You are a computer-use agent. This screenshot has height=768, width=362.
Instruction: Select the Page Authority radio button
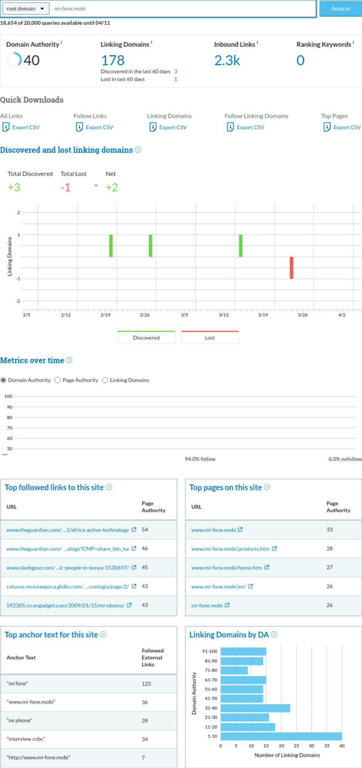pyautogui.click(x=58, y=380)
